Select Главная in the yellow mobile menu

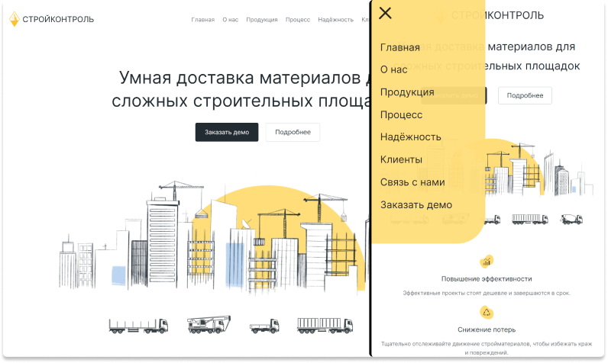click(x=399, y=47)
